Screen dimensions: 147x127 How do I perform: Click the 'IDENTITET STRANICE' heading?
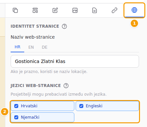click(35, 26)
